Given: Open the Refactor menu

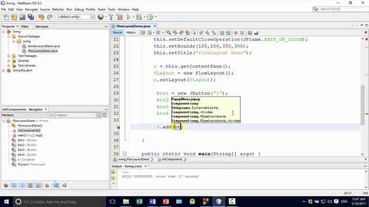Looking at the screenshot, I should point(58,9).
